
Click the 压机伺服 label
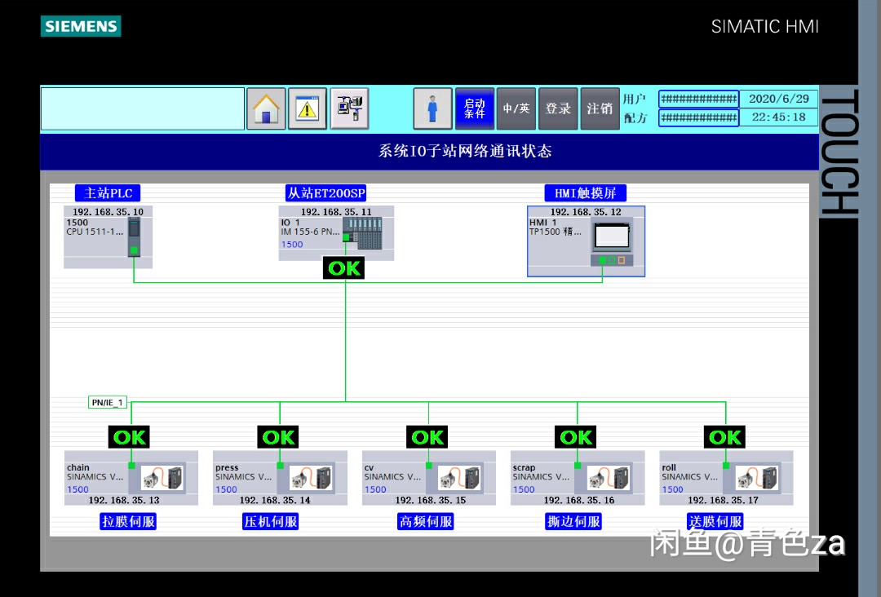point(270,521)
